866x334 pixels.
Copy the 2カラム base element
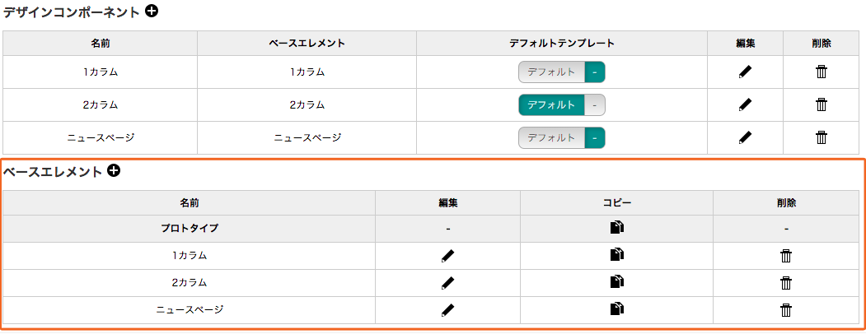click(616, 282)
